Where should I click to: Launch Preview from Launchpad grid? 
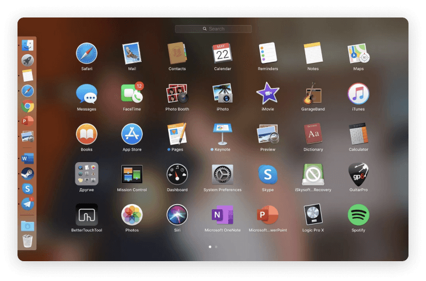click(268, 134)
